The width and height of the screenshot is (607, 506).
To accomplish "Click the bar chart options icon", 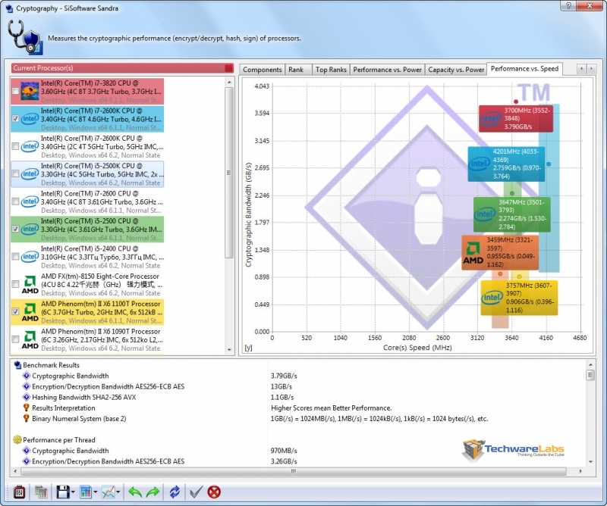I will (x=86, y=492).
